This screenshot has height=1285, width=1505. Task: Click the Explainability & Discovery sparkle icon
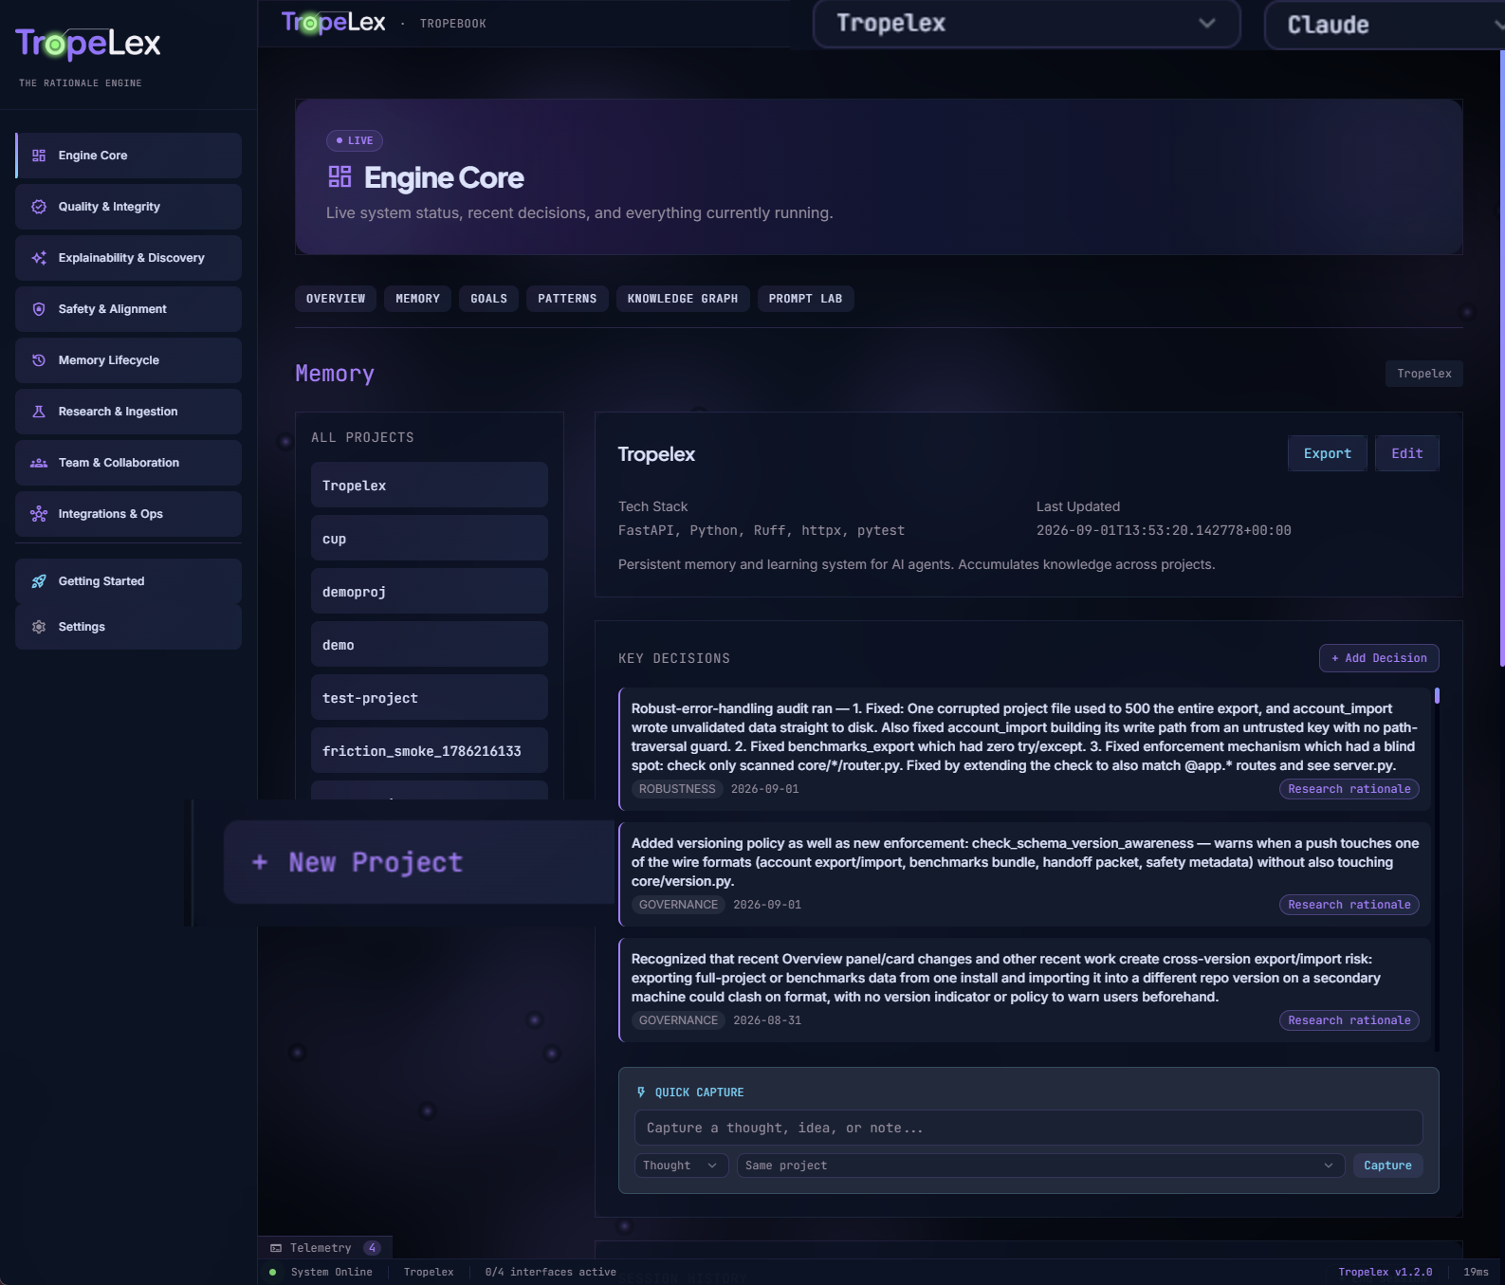(39, 258)
